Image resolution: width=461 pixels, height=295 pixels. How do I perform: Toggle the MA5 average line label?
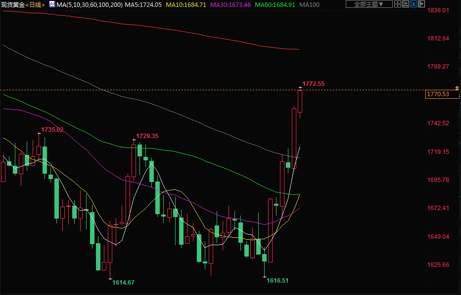[143, 4]
